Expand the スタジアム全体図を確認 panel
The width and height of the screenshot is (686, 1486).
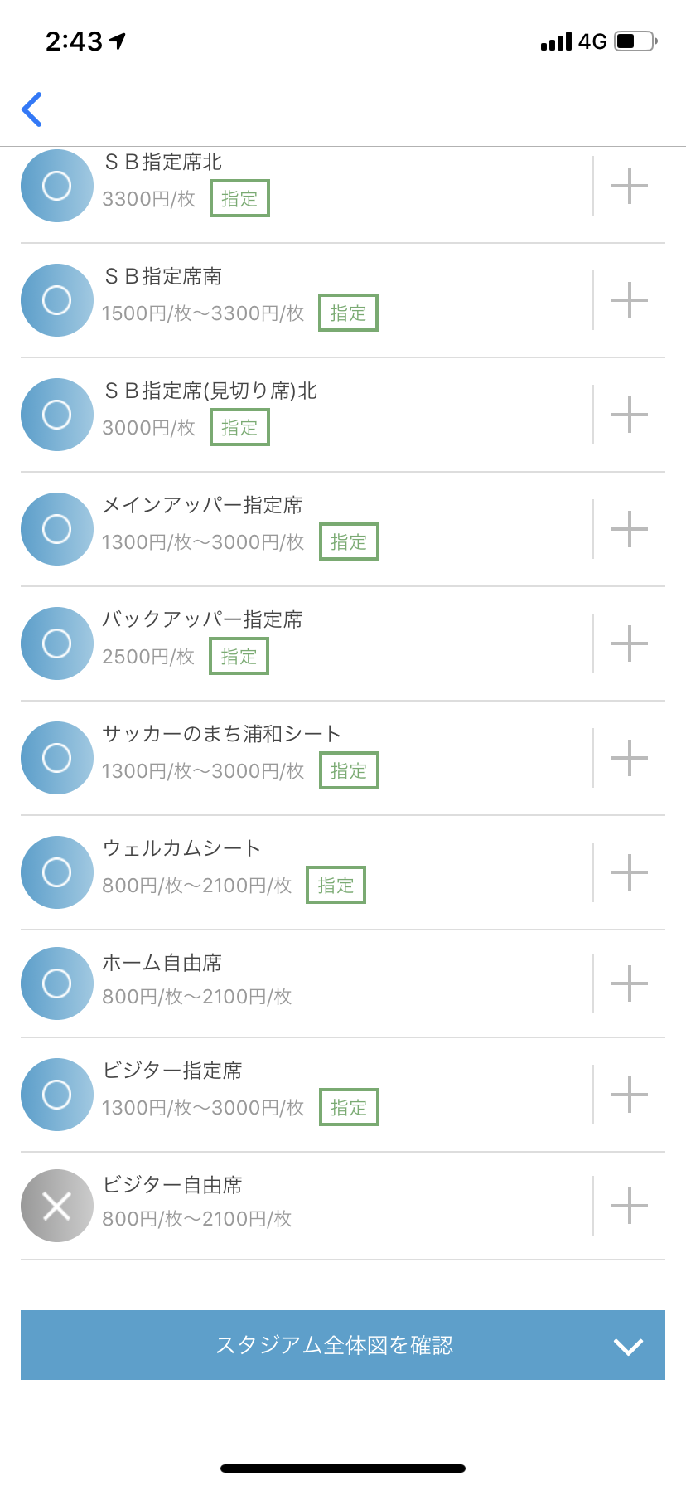pyautogui.click(x=335, y=1345)
